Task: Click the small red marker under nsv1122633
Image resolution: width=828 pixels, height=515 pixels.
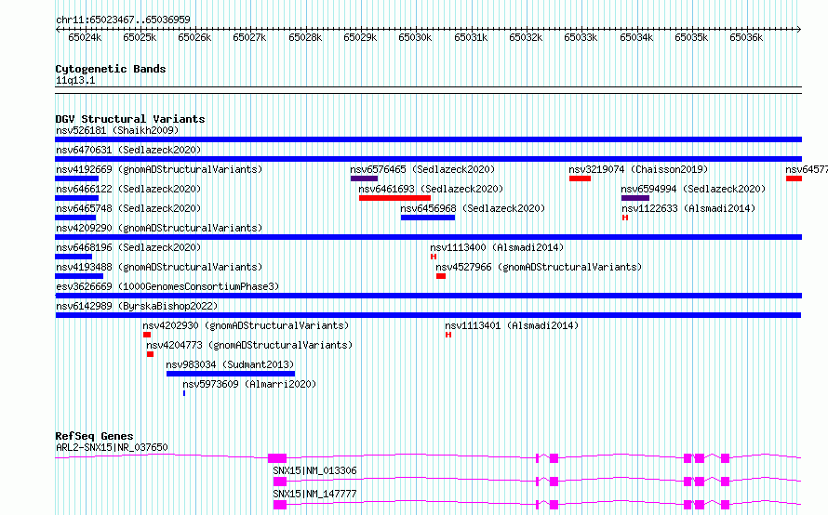Action: pos(624,218)
